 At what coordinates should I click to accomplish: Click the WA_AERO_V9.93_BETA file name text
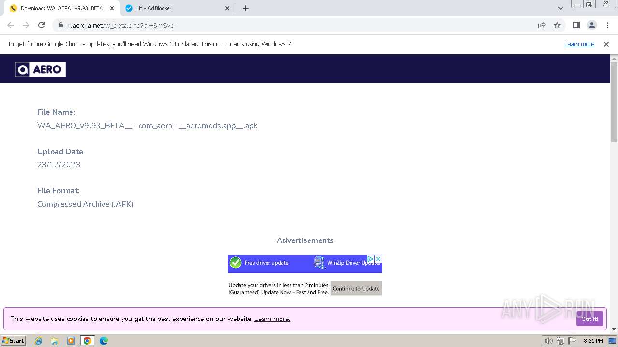click(147, 126)
